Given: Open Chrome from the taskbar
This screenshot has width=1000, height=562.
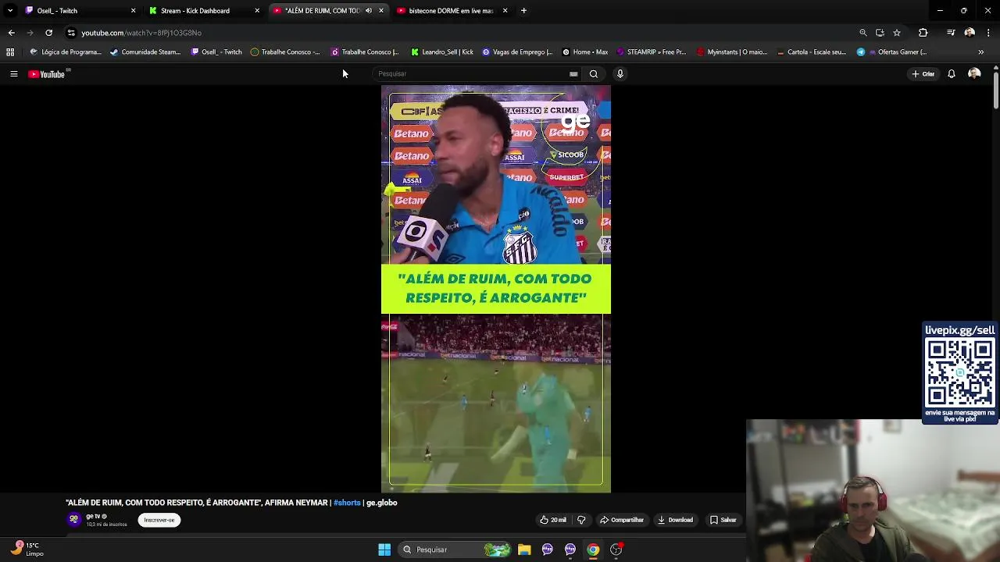Looking at the screenshot, I should point(593,550).
